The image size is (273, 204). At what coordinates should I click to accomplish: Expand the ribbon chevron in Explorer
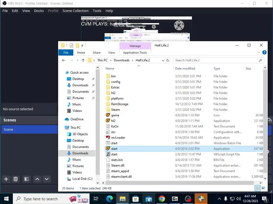click(x=259, y=52)
